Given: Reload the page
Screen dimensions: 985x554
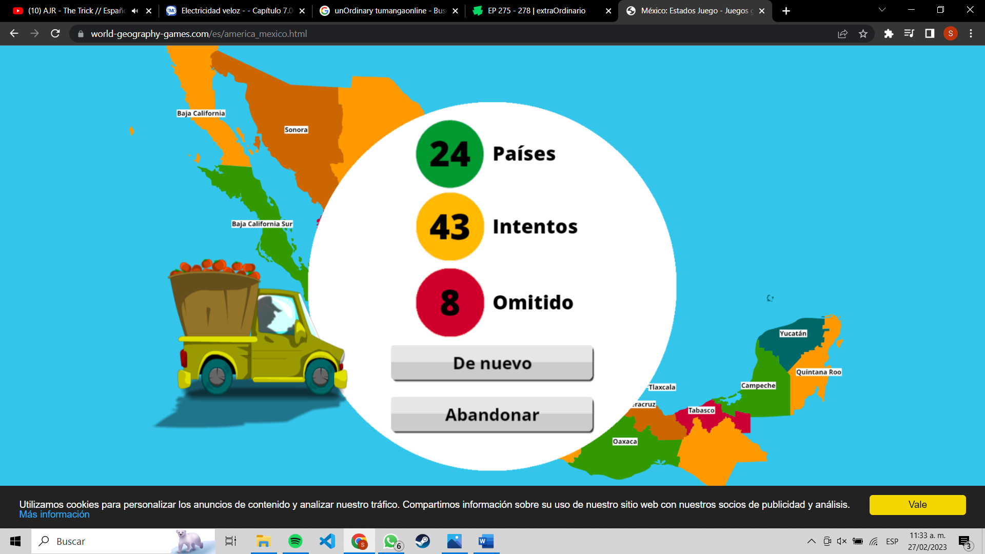Looking at the screenshot, I should click(x=55, y=34).
